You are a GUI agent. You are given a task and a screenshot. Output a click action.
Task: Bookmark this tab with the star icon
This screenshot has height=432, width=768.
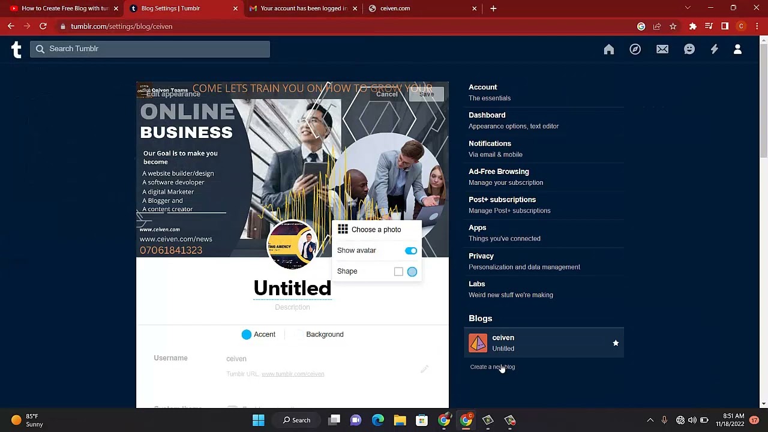pos(673,26)
